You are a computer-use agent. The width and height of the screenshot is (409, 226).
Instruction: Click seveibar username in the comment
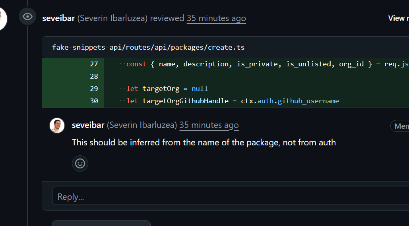coord(88,125)
